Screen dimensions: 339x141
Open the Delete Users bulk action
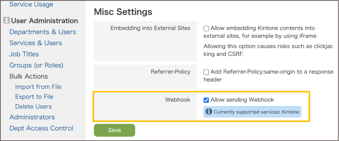(x=33, y=106)
